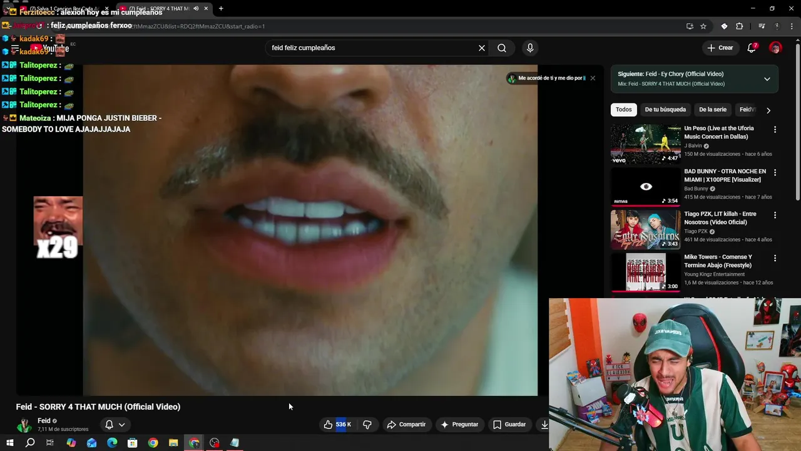Select the De la serie chip
This screenshot has height=451, width=801.
[x=713, y=110]
